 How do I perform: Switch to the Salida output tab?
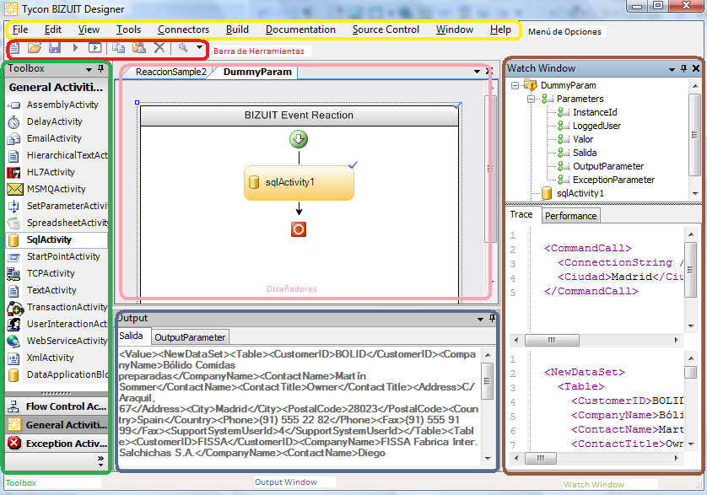[x=132, y=336]
